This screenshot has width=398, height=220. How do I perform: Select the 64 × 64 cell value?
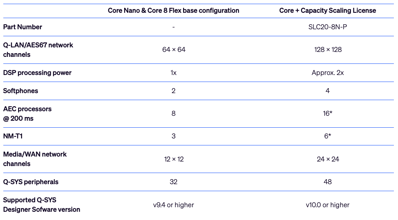click(174, 50)
